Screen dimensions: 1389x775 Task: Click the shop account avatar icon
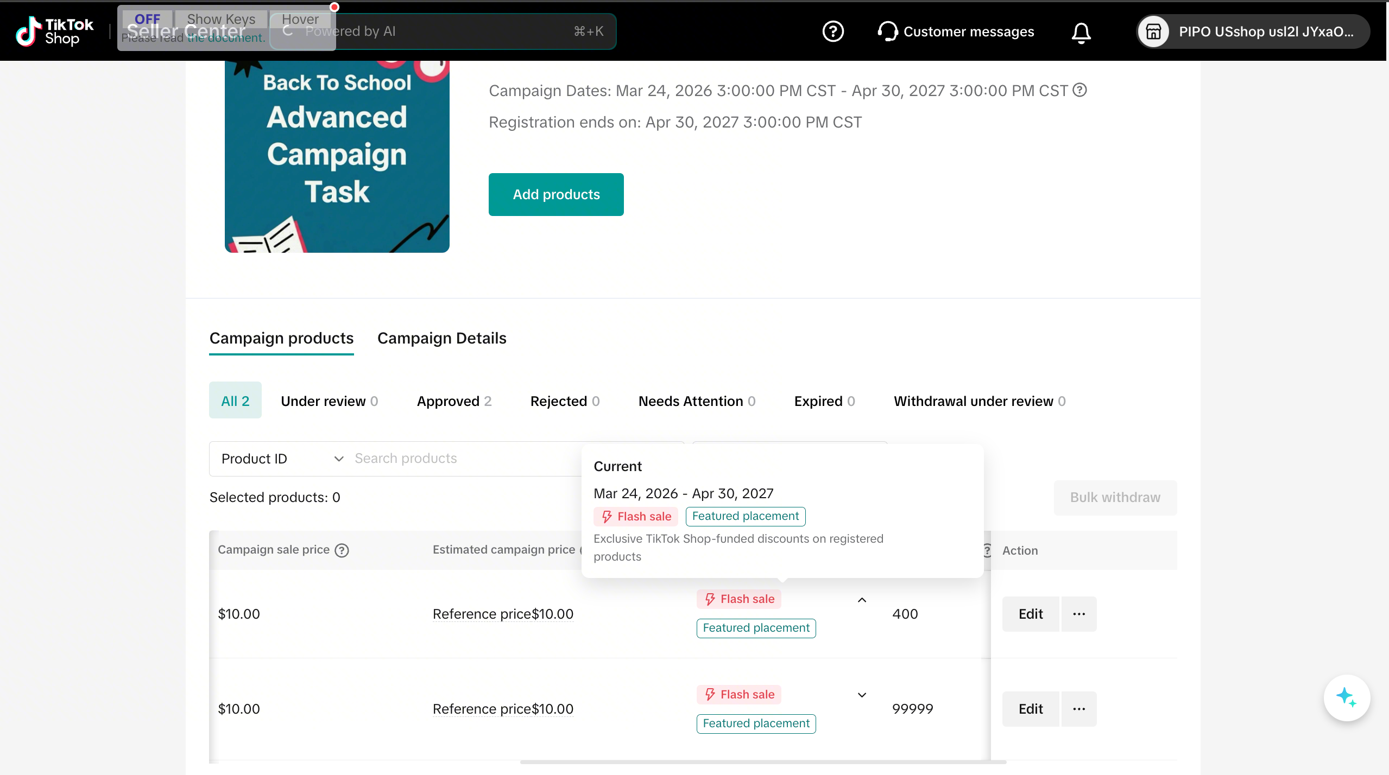(1153, 31)
